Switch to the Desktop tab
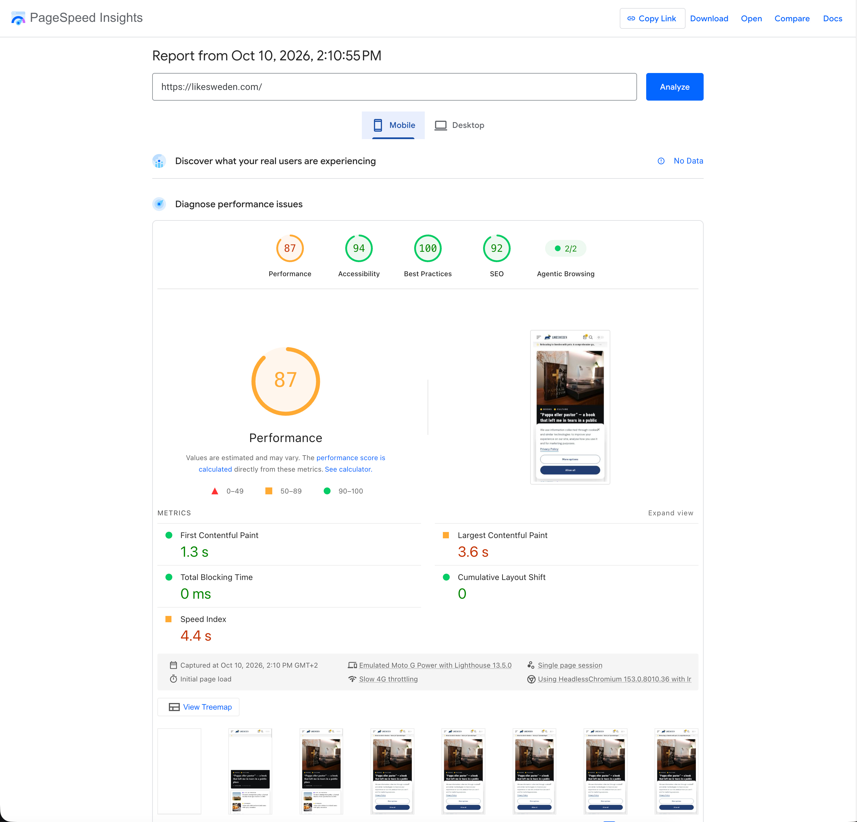This screenshot has height=822, width=857. pos(459,125)
